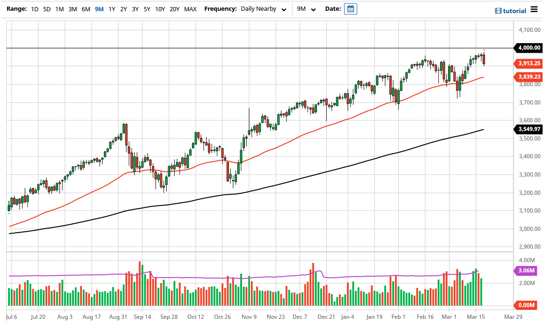Click the tutorial film-strip icon
Screen dimensions: 544x323
[498, 10]
